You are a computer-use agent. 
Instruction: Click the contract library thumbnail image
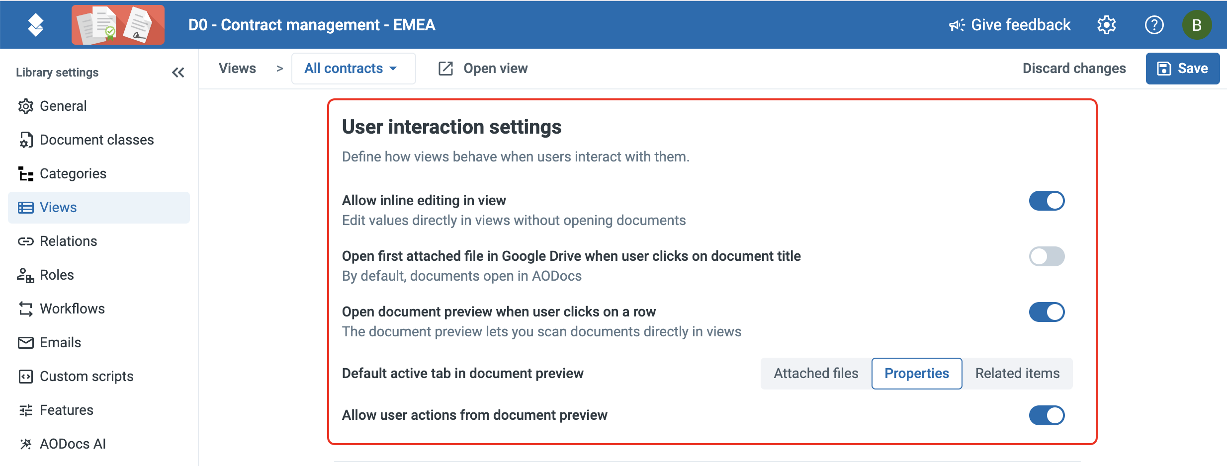[118, 25]
